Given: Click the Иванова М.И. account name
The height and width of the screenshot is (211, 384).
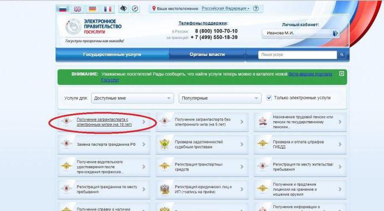Looking at the screenshot, I should point(280,33).
